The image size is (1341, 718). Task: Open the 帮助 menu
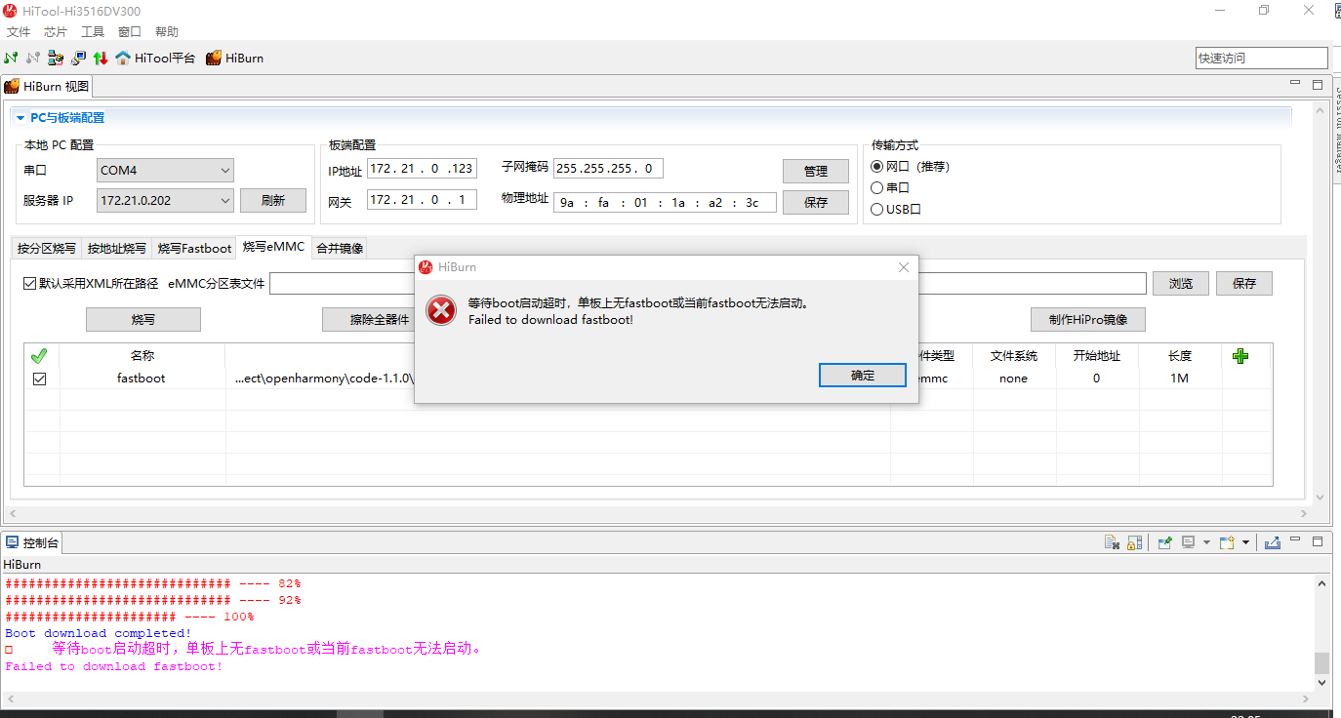[167, 32]
